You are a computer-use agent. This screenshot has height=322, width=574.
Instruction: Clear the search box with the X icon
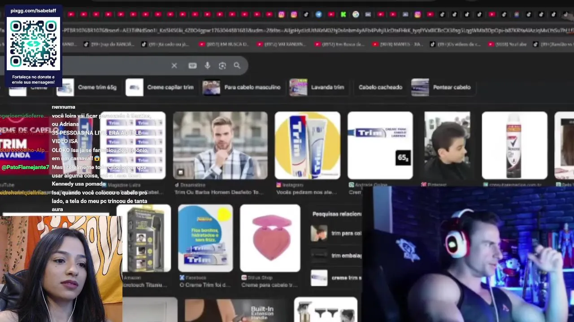click(x=174, y=66)
